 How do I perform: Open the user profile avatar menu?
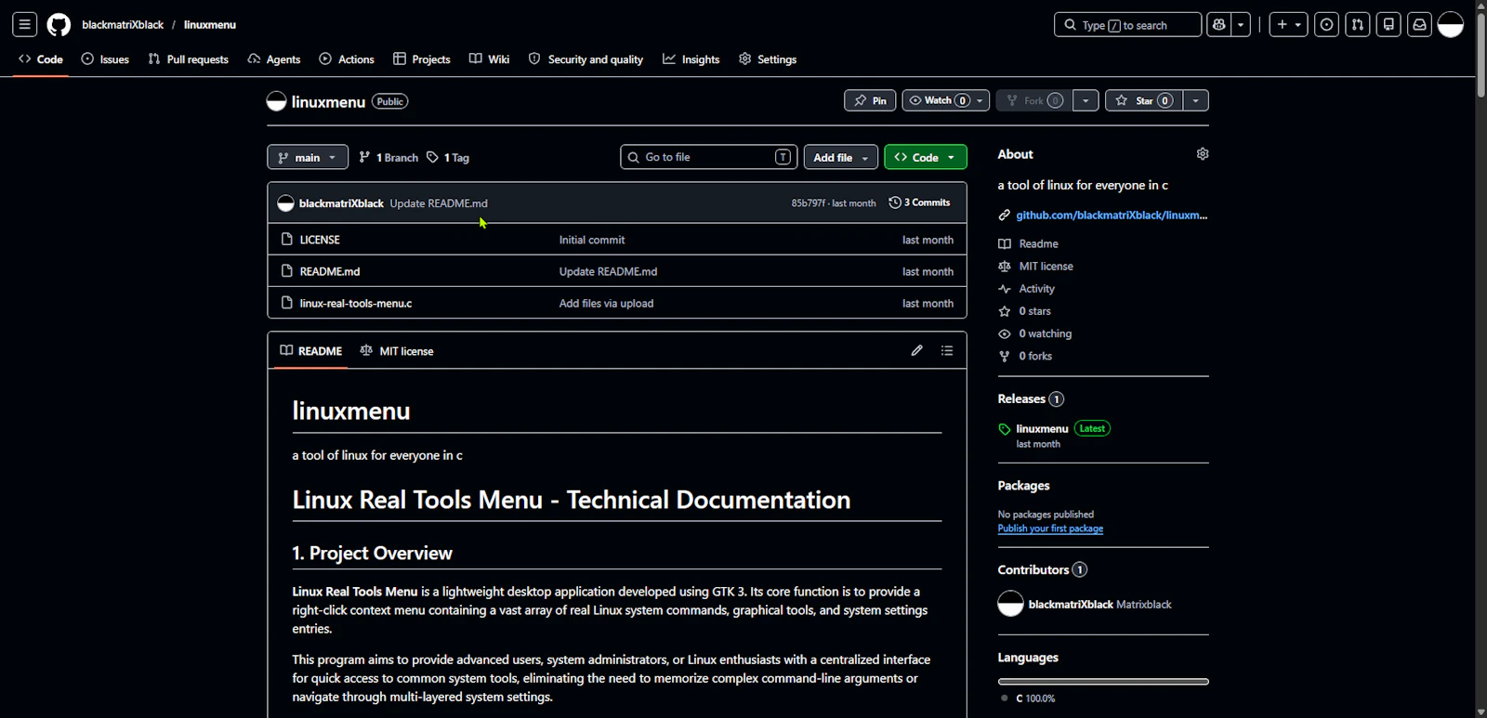1451,25
